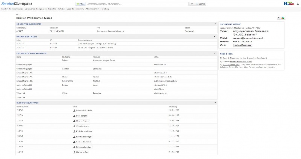
Task: Click person icon beside Kathrin von Känel
Action: [74, 132]
